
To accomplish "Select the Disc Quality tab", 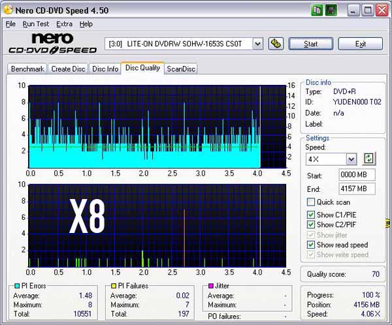I will pos(142,68).
